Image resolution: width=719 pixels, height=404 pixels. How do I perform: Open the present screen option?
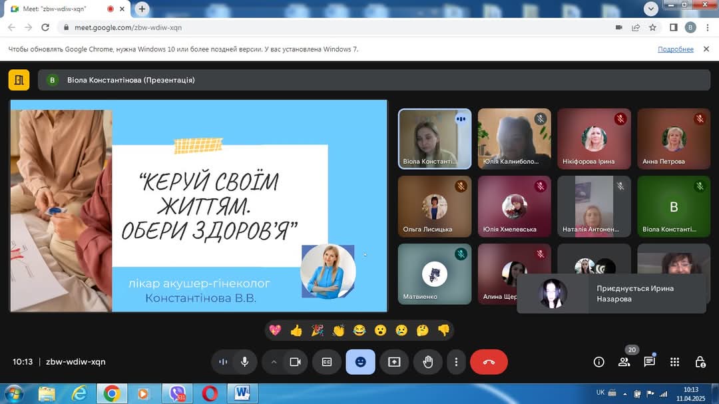pos(394,362)
